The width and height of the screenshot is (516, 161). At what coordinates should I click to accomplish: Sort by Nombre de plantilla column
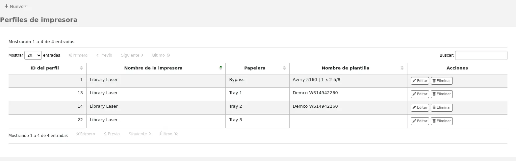348,68
